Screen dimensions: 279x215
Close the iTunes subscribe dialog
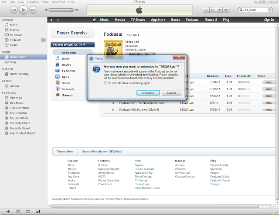179,57
